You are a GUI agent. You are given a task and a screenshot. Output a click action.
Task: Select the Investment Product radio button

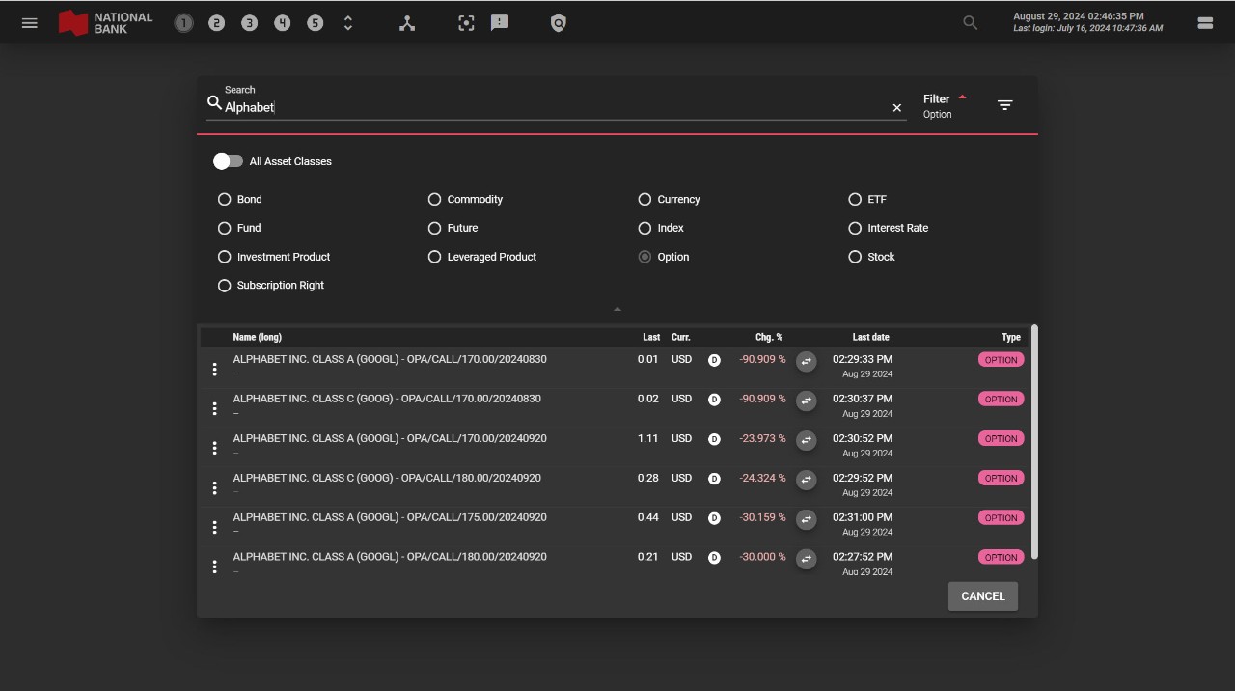(225, 257)
